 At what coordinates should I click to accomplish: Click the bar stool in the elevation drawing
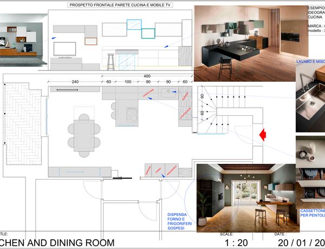[x=111, y=60]
